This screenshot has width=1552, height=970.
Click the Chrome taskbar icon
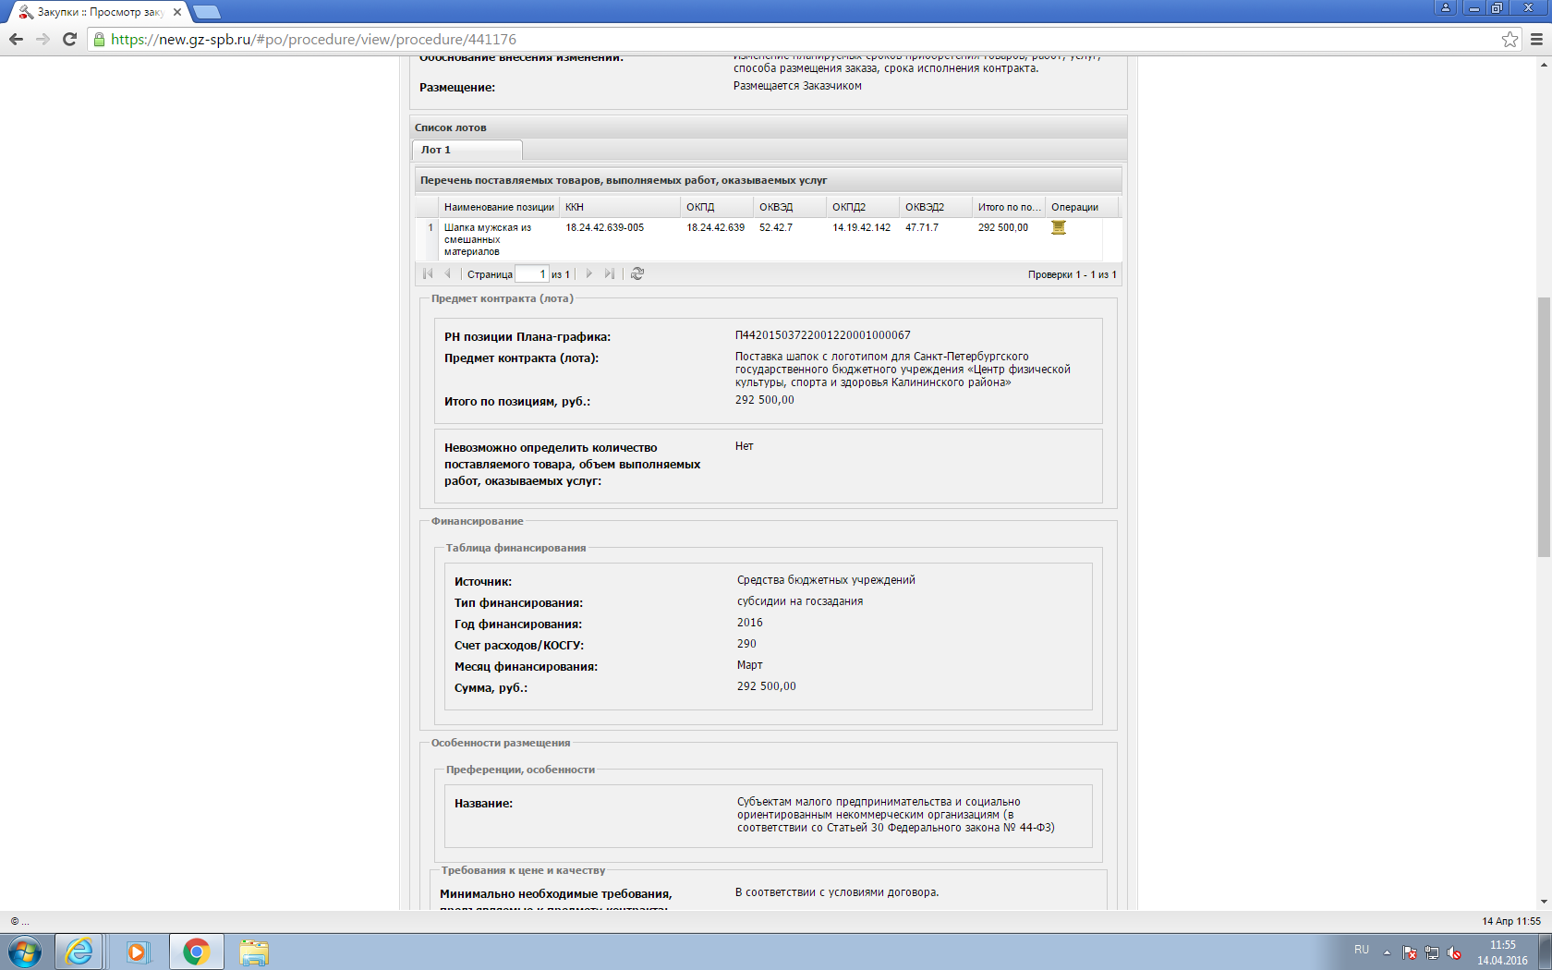coord(196,952)
